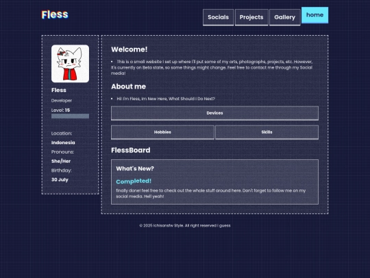Click the Level 15 progress bar
This screenshot has height=278, width=370.
(x=70, y=116)
